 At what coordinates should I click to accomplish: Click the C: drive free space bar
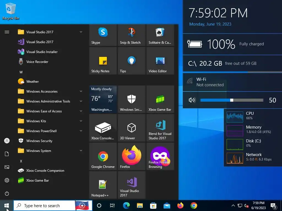[x=232, y=72]
